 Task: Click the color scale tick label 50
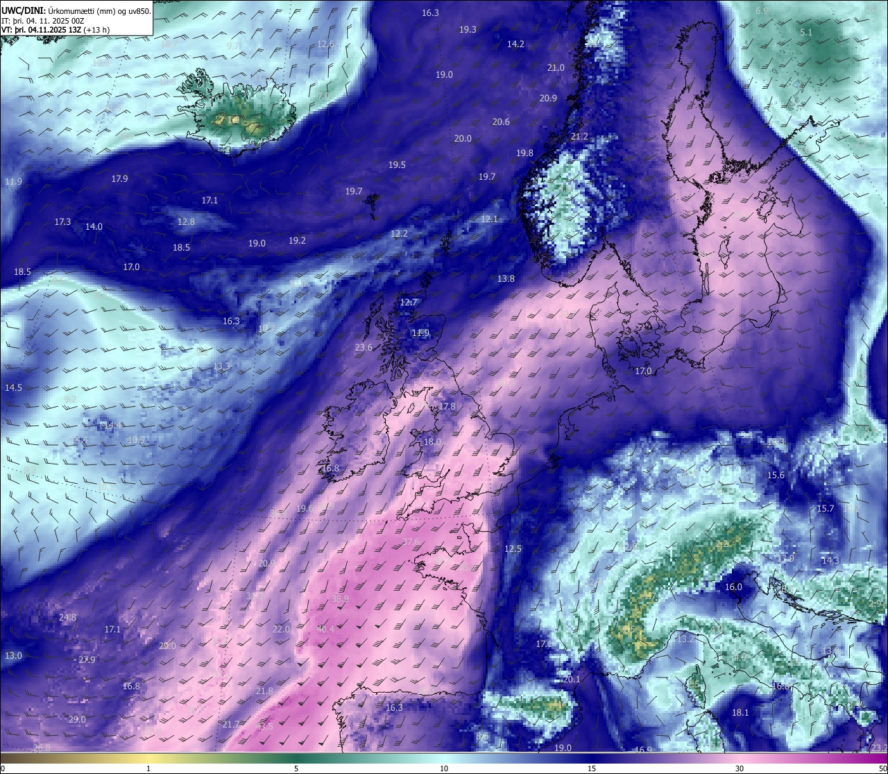(x=882, y=768)
